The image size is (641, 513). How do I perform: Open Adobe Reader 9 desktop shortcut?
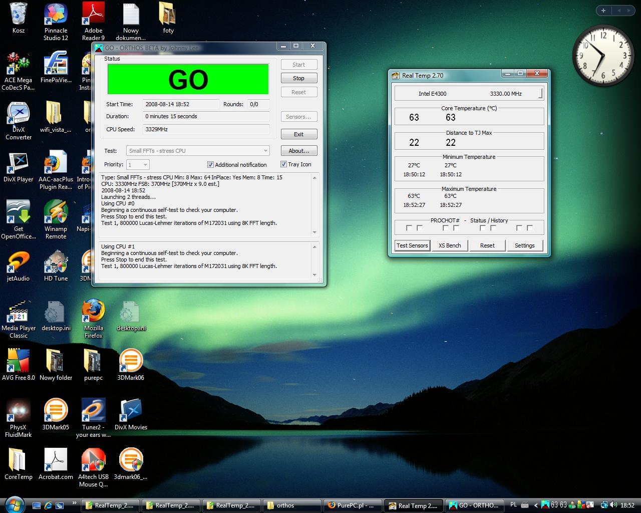[x=93, y=21]
